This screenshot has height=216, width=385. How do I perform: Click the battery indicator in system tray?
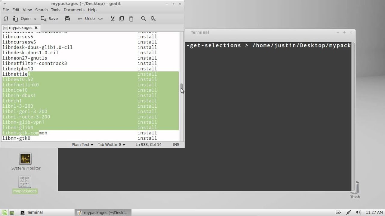(x=338, y=212)
